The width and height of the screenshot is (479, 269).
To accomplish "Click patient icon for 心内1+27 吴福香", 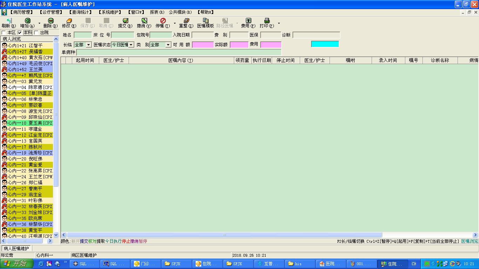I will point(5,51).
